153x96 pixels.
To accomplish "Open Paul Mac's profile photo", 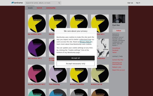I will pyautogui.click(x=119, y=19).
